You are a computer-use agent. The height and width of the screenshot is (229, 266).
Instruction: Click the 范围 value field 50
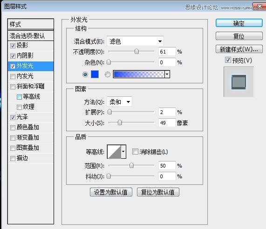pos(167,165)
